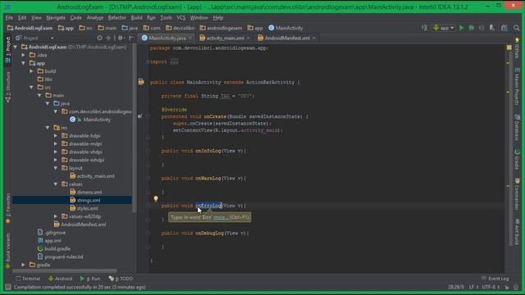Open the File menu
The width and height of the screenshot is (525, 295).
click(9, 18)
